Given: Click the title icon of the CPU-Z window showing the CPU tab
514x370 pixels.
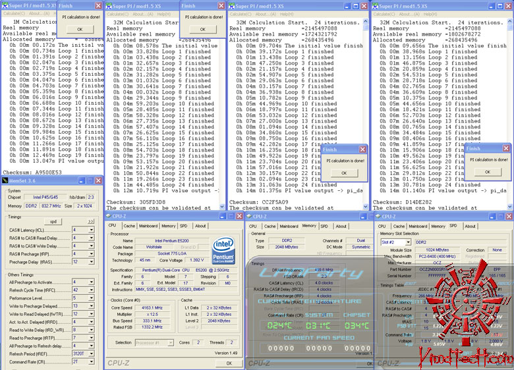Looking at the screenshot, I should [109, 216].
